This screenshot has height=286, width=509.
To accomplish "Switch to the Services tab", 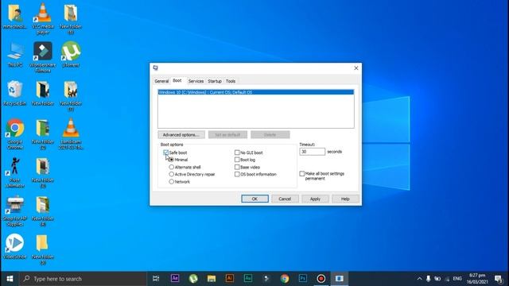I will (196, 81).
